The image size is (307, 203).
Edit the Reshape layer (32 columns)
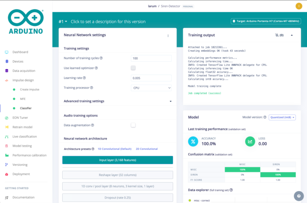click(x=117, y=175)
